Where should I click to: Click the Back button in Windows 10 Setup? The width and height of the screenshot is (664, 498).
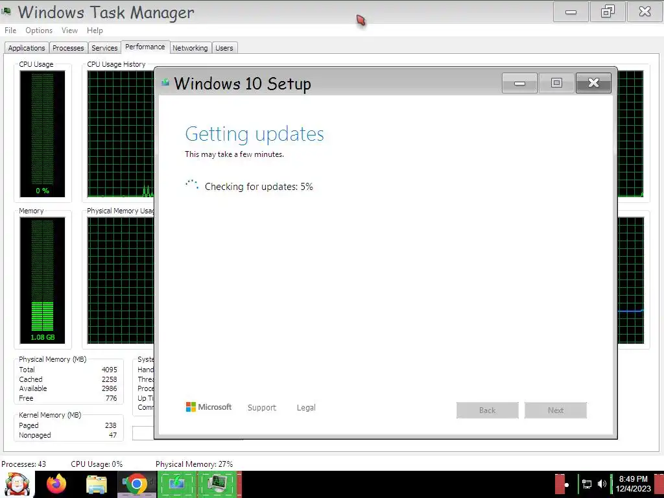488,410
